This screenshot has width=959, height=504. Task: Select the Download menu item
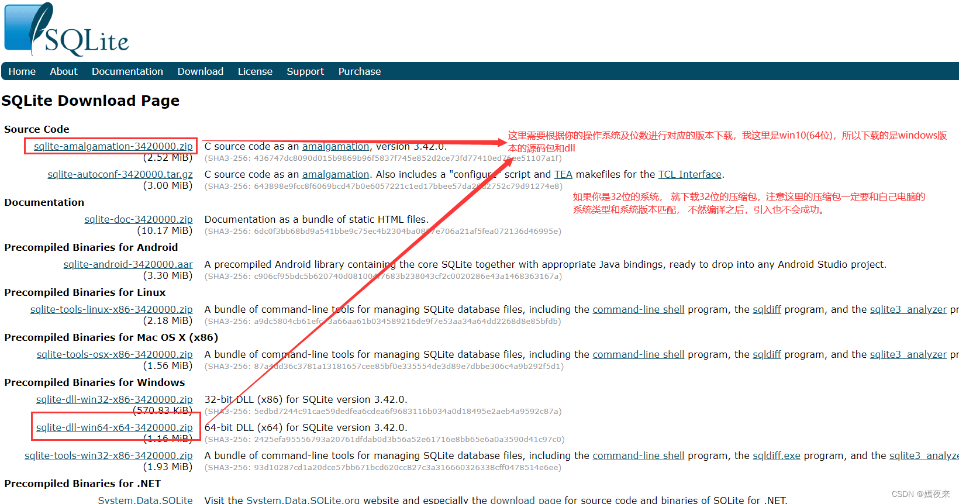tap(201, 71)
